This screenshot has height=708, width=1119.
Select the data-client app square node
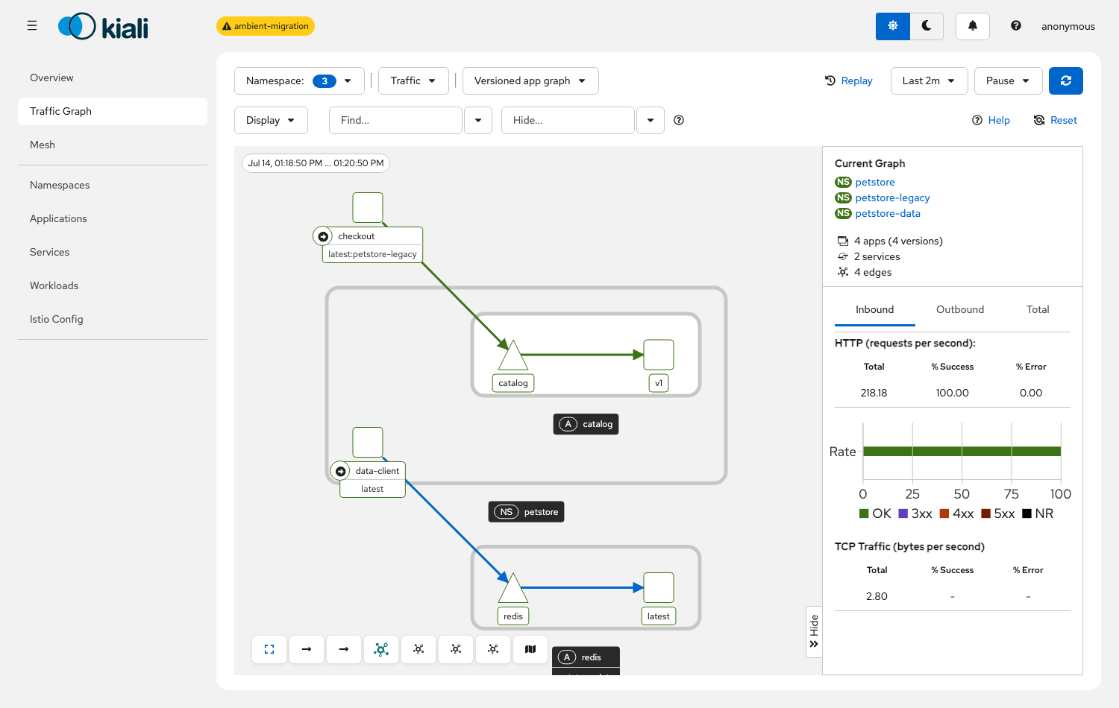[x=368, y=442]
